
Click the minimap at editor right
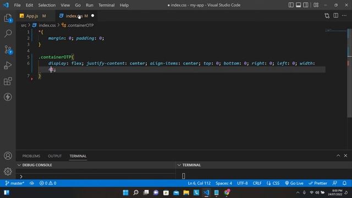click(336, 31)
